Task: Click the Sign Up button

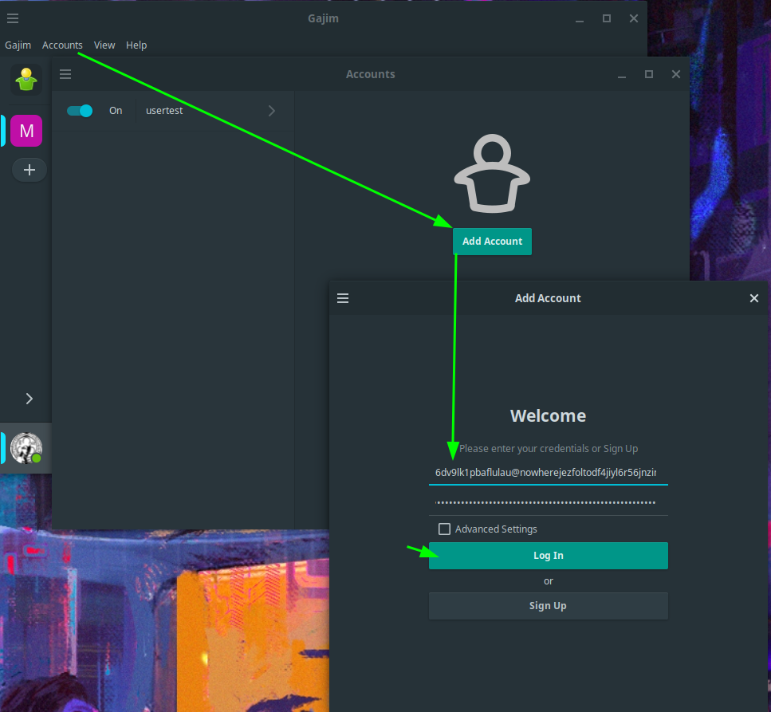Action: pos(549,606)
